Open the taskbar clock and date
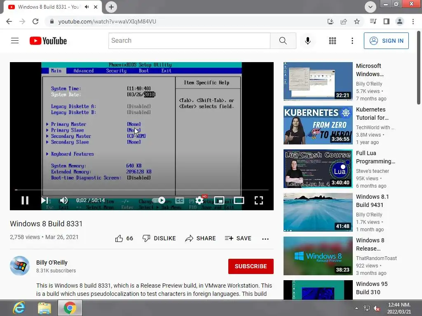The height and width of the screenshot is (316, 422). [x=399, y=308]
